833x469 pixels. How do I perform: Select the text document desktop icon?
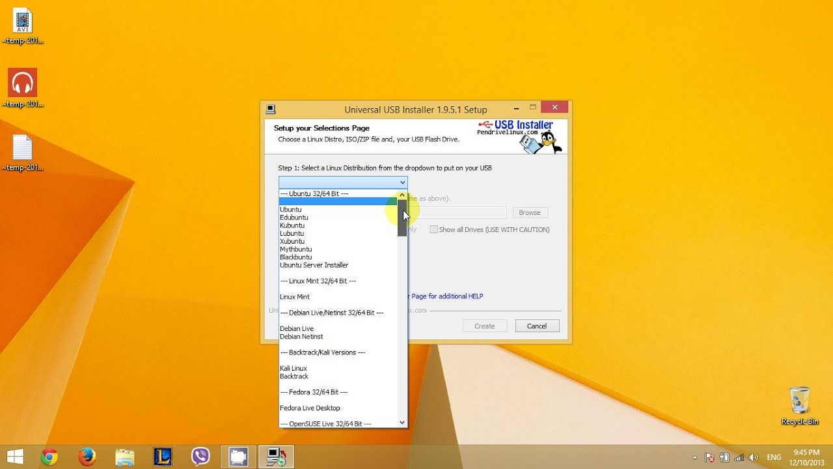[23, 152]
